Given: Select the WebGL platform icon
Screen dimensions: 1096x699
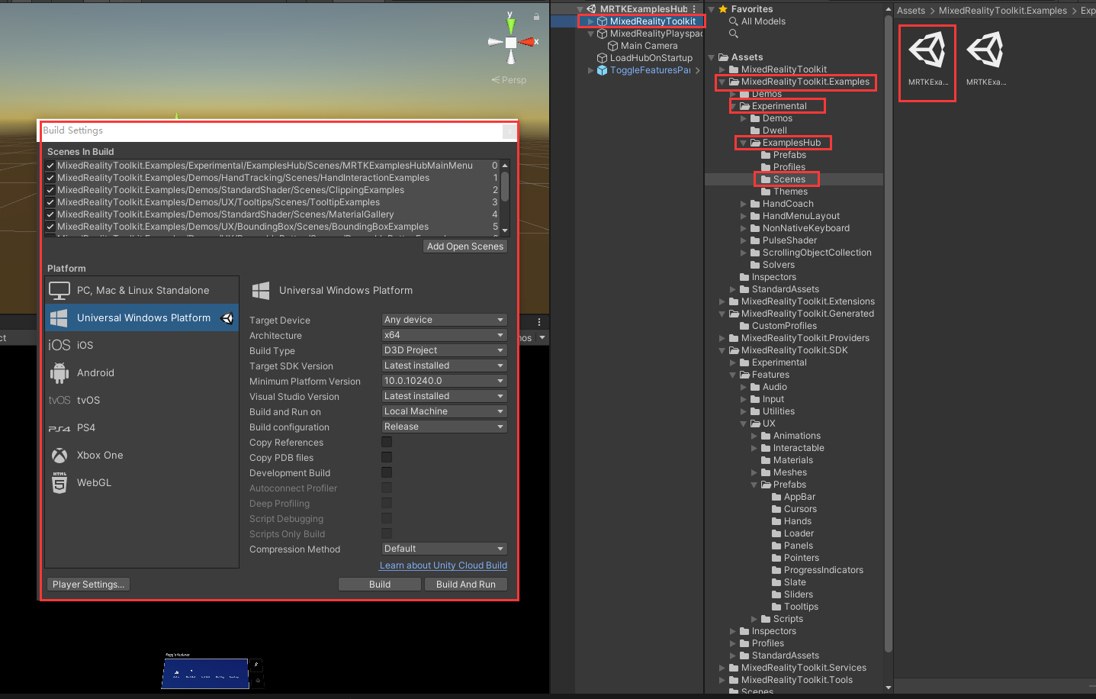Looking at the screenshot, I should (x=59, y=482).
